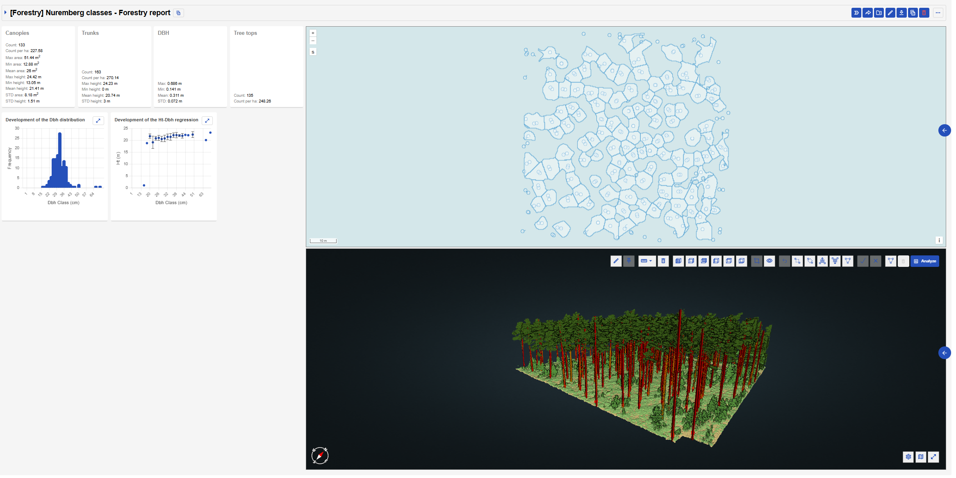
Task: Click the blue pencil edit icon in report header
Action: 890,13
